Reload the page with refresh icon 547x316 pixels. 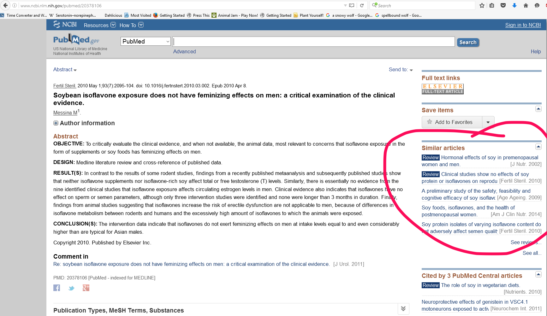pyautogui.click(x=362, y=5)
